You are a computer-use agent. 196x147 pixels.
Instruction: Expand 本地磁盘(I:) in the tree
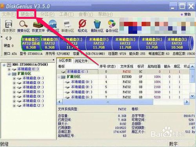[x=14, y=101]
